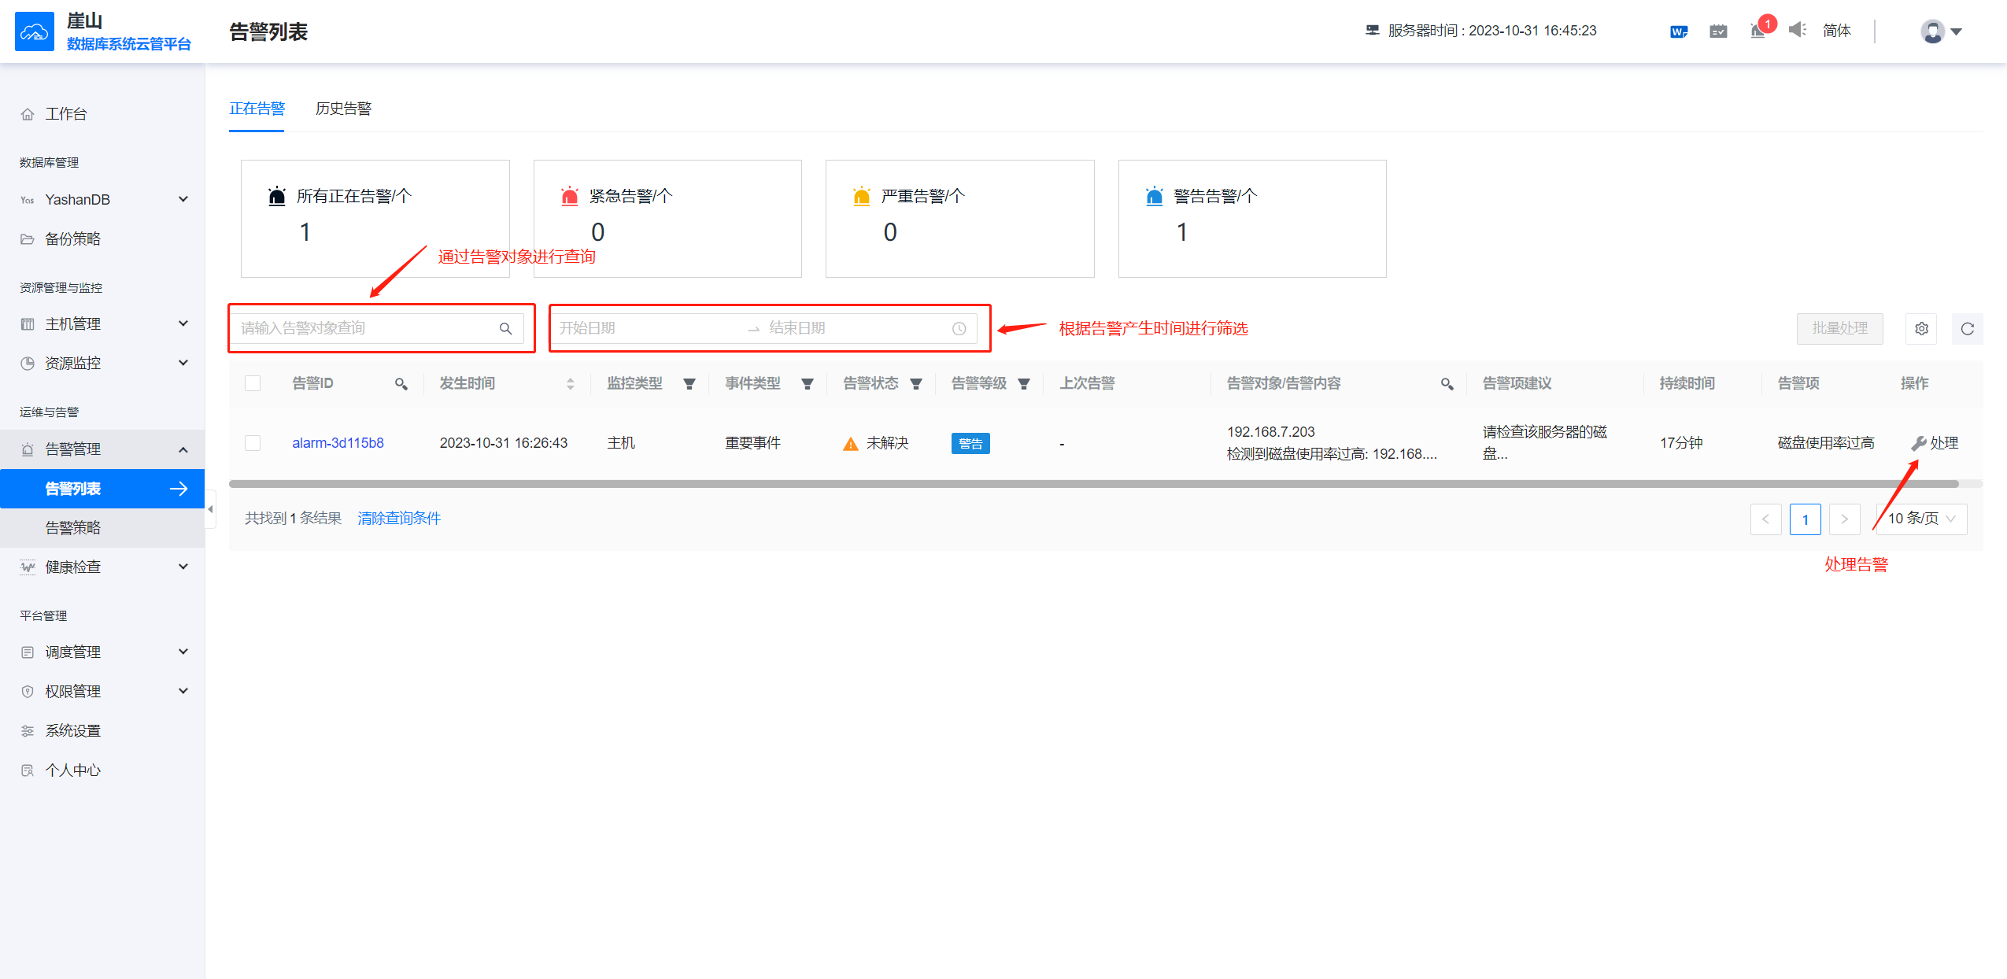
Task: Open the table column settings gear icon
Action: 1920,328
